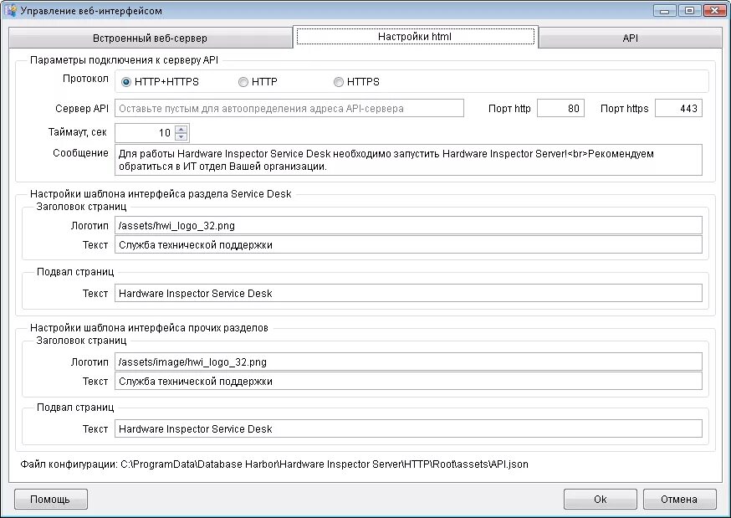
Task: Click the window title Управление веб-интерфейсом
Action: [x=91, y=11]
